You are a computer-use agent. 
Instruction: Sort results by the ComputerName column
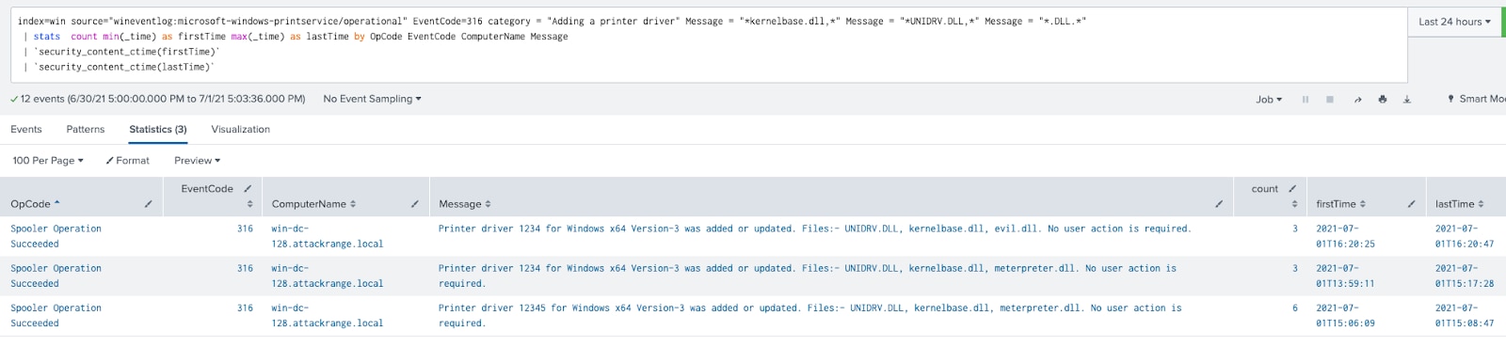(313, 204)
